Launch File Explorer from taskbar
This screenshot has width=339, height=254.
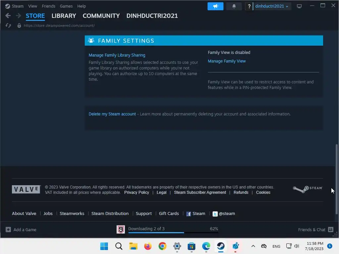133,246
